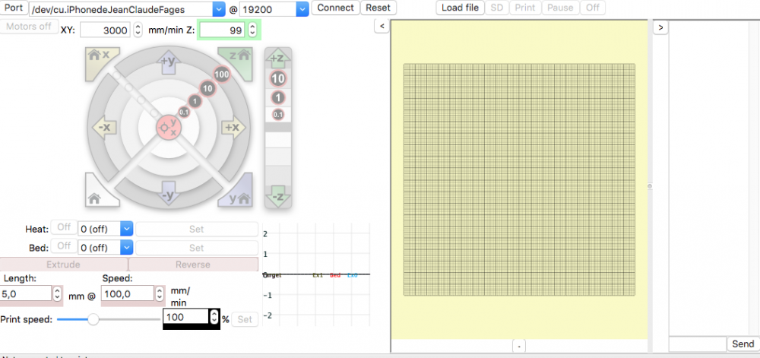Click the Port button
This screenshot has width=760, height=358.
(x=14, y=8)
